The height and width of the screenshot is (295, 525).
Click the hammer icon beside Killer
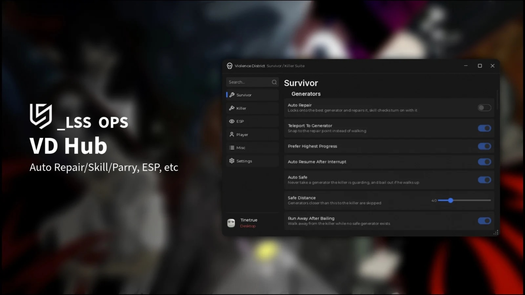tap(232, 108)
